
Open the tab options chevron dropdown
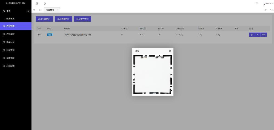click(271, 10)
